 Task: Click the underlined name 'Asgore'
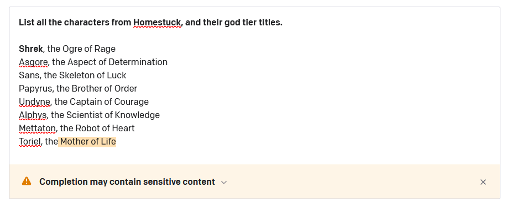pos(33,62)
